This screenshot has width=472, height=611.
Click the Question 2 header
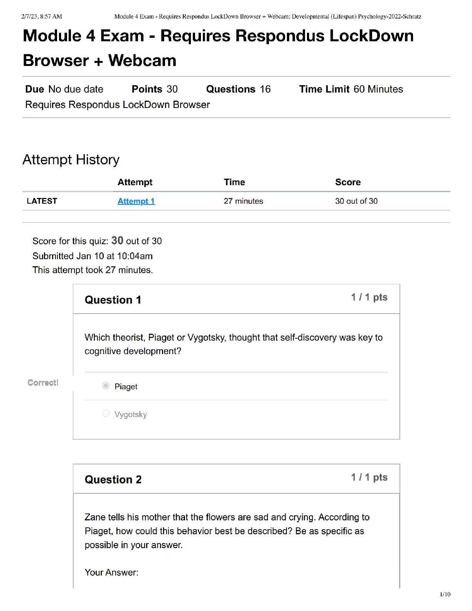(x=113, y=479)
